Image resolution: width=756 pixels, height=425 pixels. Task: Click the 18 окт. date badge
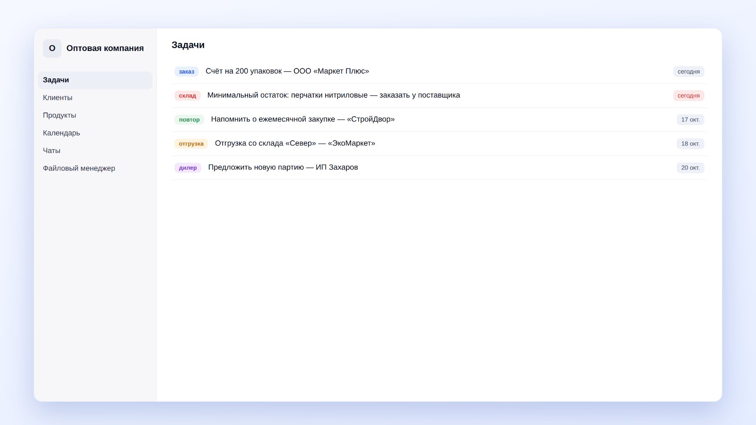click(690, 144)
